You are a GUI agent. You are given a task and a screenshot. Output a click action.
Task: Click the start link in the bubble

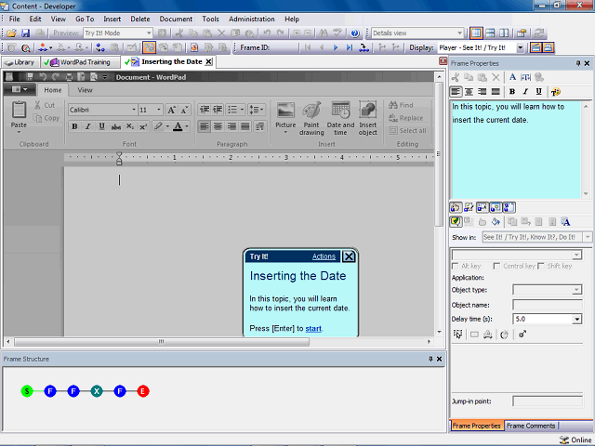(313, 329)
